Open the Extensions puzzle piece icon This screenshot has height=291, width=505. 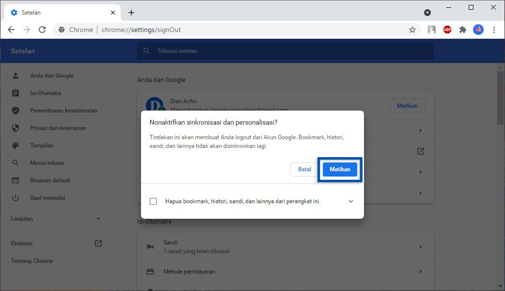(462, 30)
